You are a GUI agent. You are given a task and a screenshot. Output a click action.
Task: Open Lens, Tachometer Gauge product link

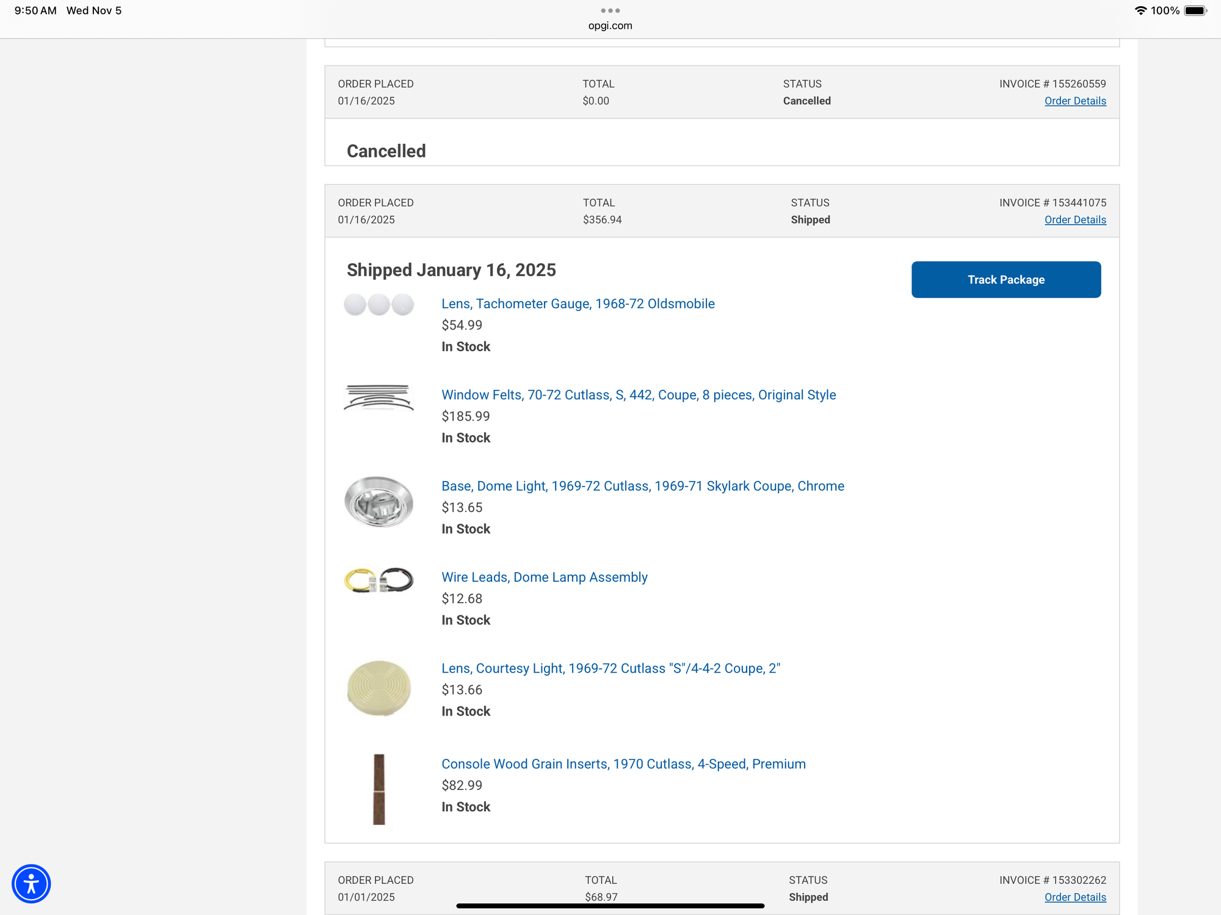[x=578, y=303]
